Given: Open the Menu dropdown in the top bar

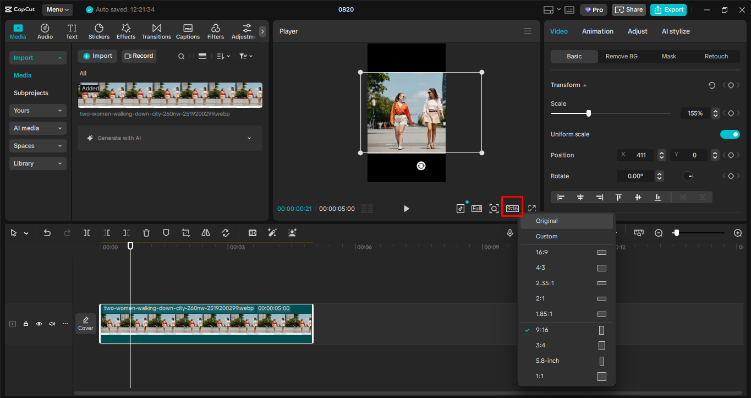Looking at the screenshot, I should click(57, 9).
